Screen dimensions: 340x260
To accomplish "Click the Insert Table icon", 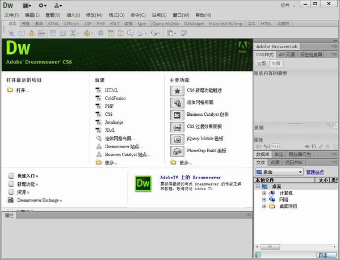I will (x=53, y=33).
